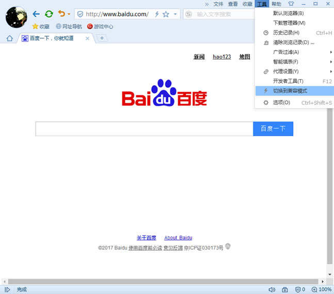This screenshot has height=294, width=334.
Task: Open 收藏 favorites in bookmarks bar
Action: (41, 26)
